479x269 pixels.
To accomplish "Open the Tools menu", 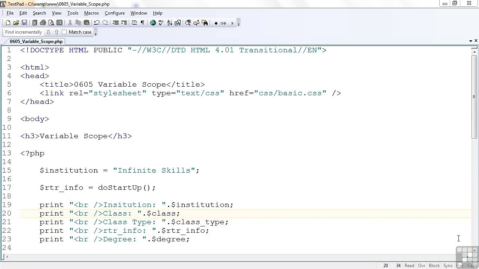I will click(x=73, y=13).
